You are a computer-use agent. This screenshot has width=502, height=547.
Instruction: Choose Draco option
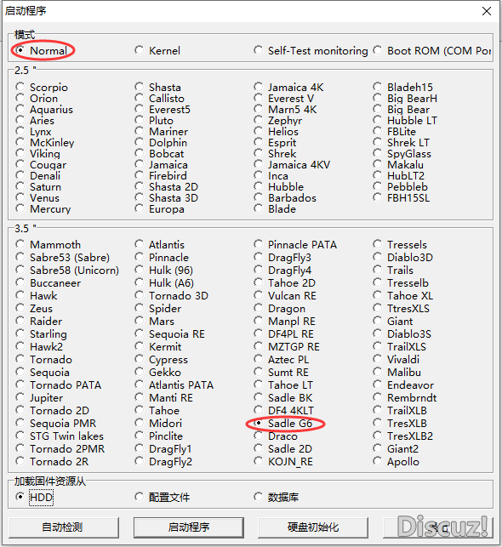[x=258, y=436]
